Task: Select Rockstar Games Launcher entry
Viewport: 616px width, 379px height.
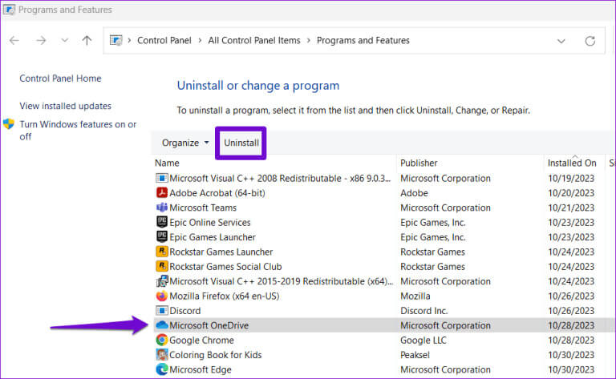Action: [221, 252]
